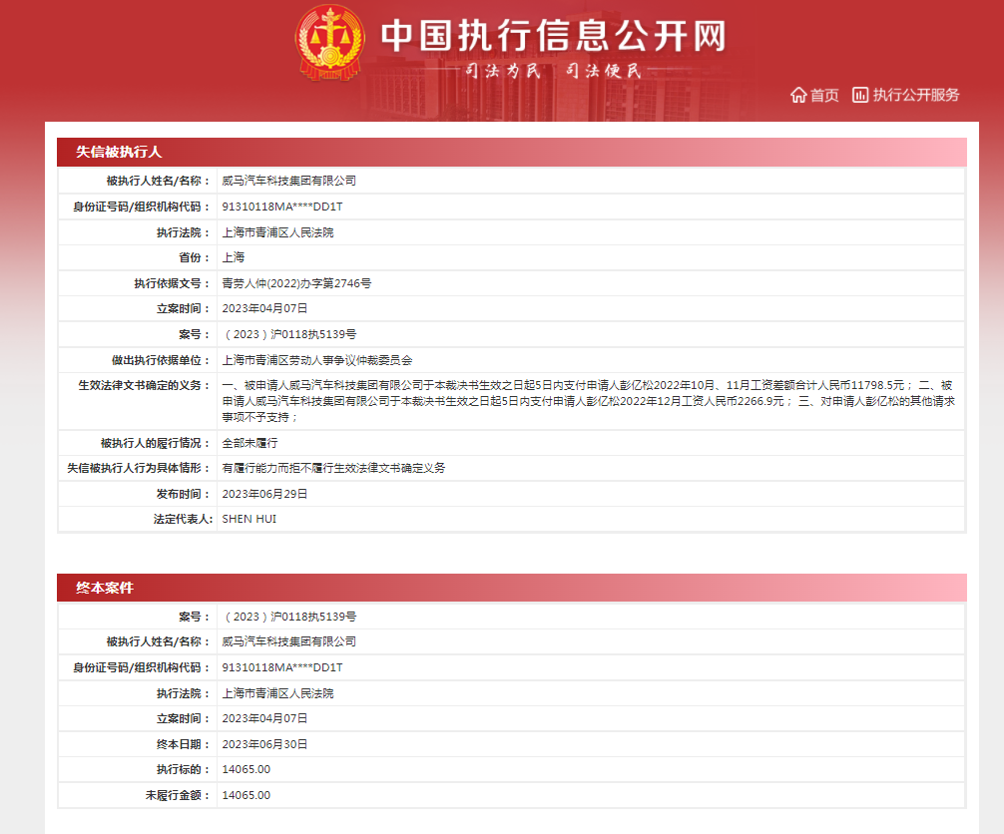Open the 执行公开服务 menu link
Screen dimensions: 1004x834
click(915, 95)
